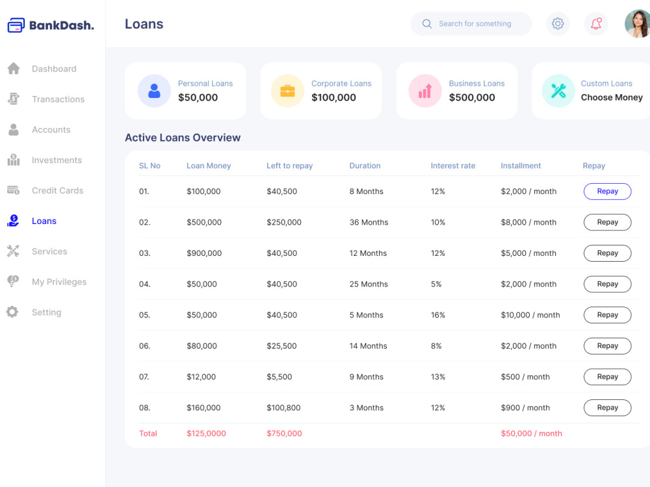Viewport: 650px width, 487px height.
Task: Repay loan 06 of $80,000
Action: click(x=607, y=346)
